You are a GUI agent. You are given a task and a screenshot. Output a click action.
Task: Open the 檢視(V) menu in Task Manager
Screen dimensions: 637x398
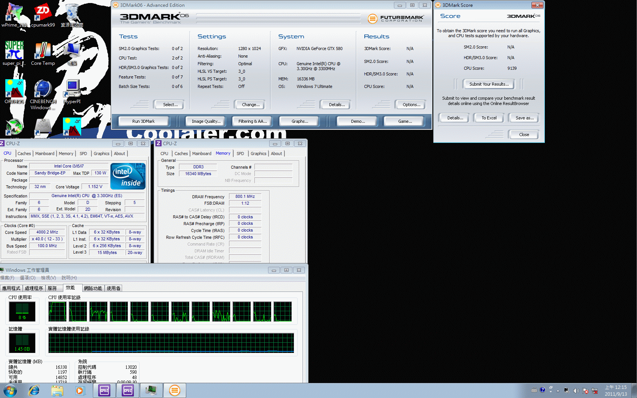(x=49, y=278)
